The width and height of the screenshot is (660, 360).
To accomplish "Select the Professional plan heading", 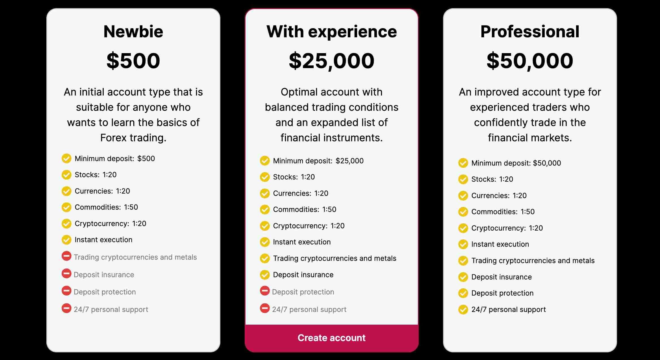I will (530, 31).
